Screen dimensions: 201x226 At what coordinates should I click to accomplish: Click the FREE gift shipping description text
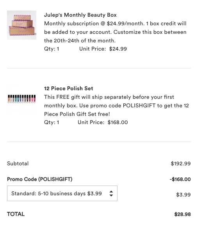[x=116, y=105]
